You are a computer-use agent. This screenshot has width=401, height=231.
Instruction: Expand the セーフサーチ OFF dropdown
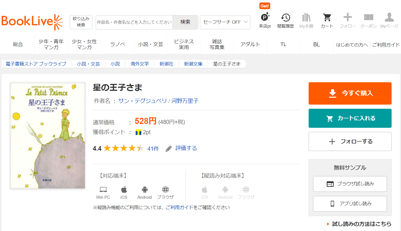click(225, 22)
